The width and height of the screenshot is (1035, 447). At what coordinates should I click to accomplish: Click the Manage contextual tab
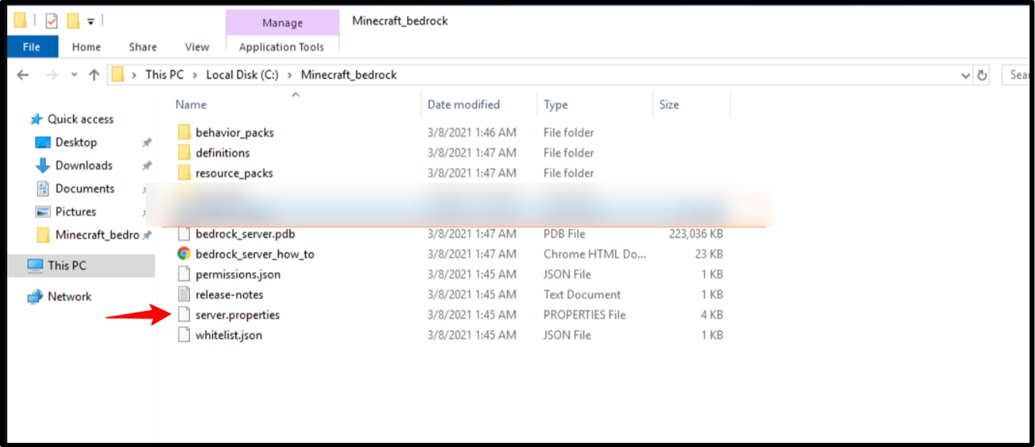(282, 23)
